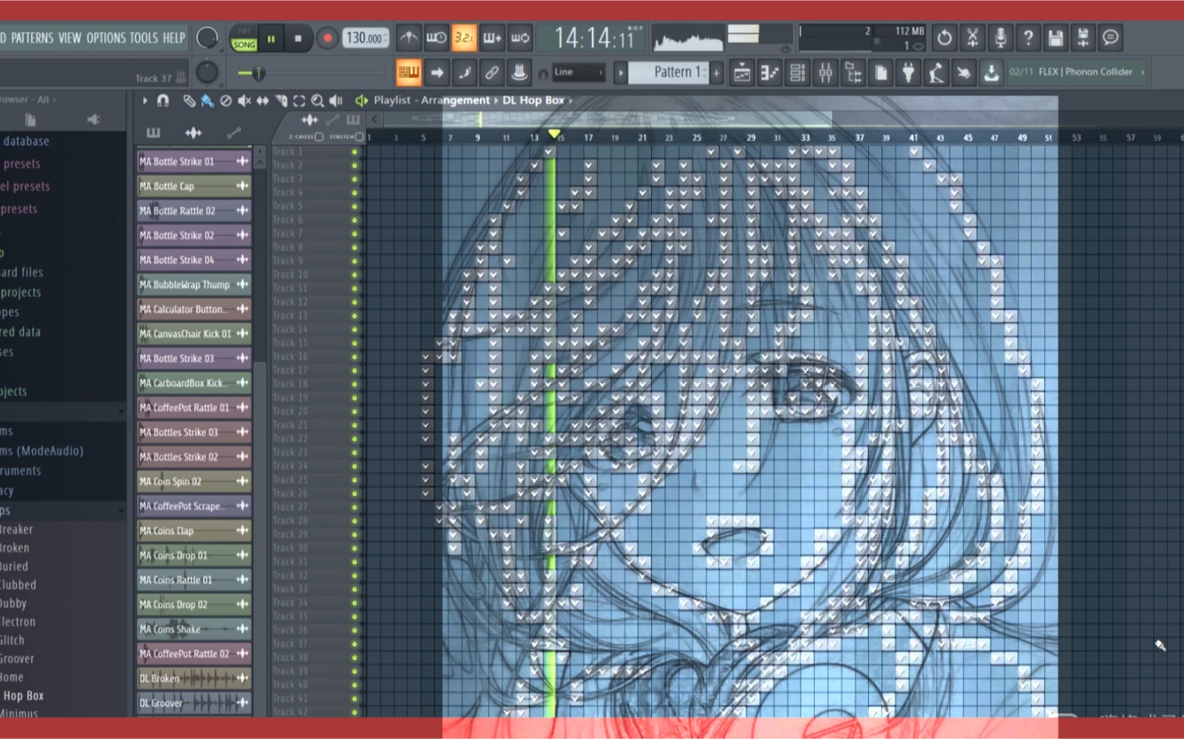Select the playlist Draw pencil tool

pos(190,100)
